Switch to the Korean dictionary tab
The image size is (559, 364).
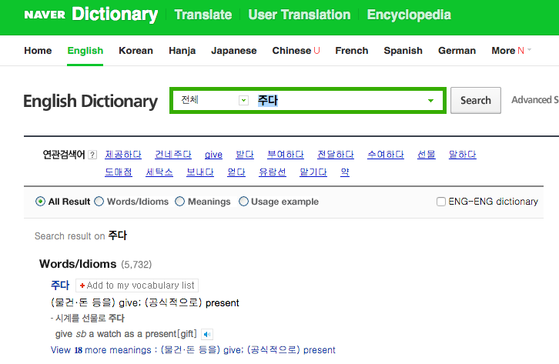[x=136, y=51]
